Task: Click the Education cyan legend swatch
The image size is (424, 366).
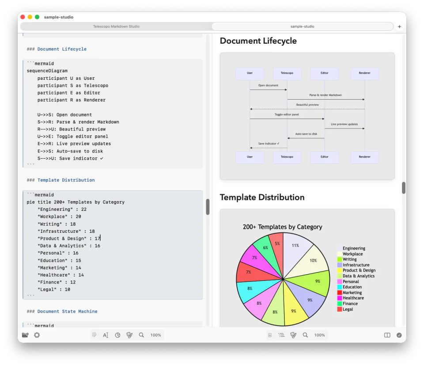Action: coord(339,287)
